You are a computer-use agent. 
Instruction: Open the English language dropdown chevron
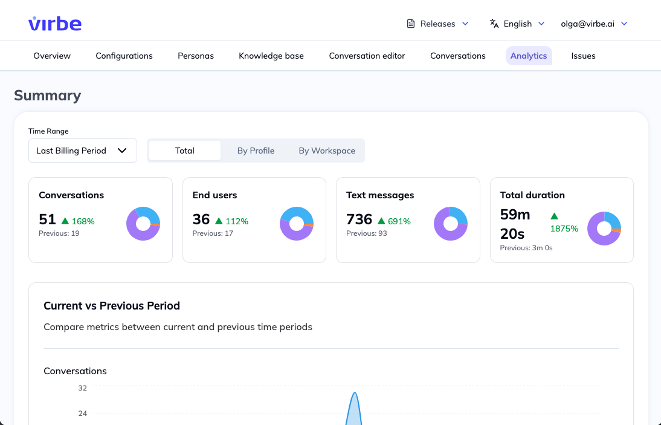[x=542, y=24]
